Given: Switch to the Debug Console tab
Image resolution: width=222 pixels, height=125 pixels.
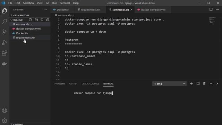Looking at the screenshot, I should (x=90, y=84).
